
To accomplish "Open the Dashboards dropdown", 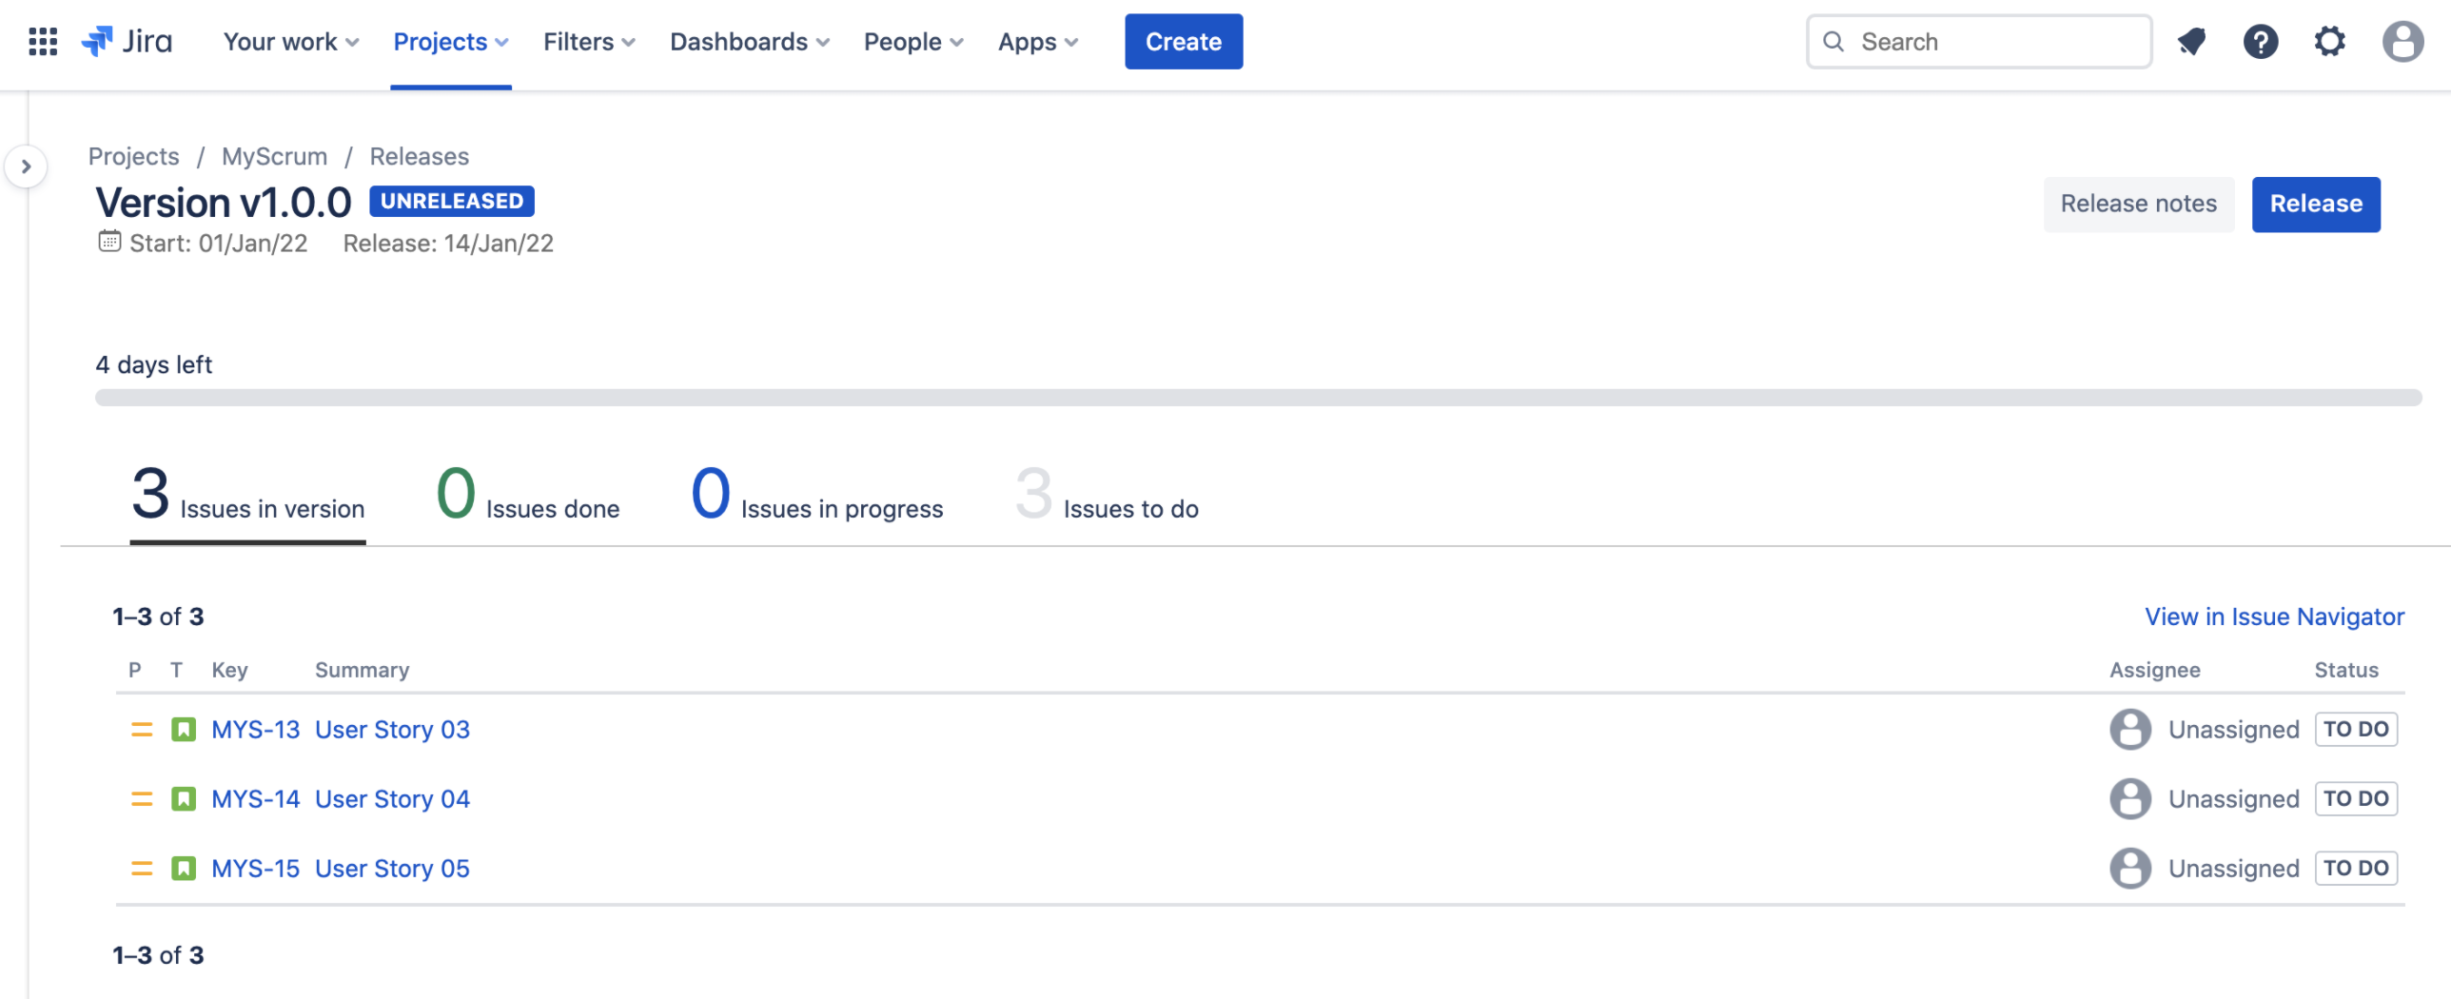I will click(750, 42).
